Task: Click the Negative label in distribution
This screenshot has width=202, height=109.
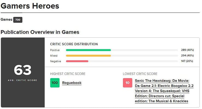Action: click(55, 61)
